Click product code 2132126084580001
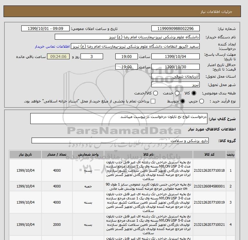 click(x=209, y=187)
